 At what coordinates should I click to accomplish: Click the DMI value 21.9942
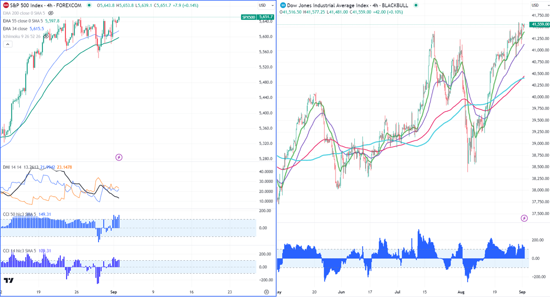[48, 167]
